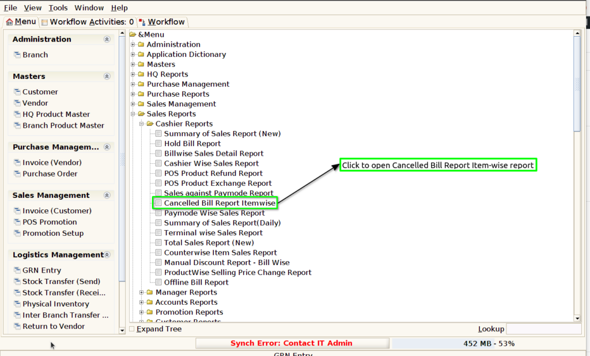Click the Stock Transfer (Send) icon

[x=17, y=281]
